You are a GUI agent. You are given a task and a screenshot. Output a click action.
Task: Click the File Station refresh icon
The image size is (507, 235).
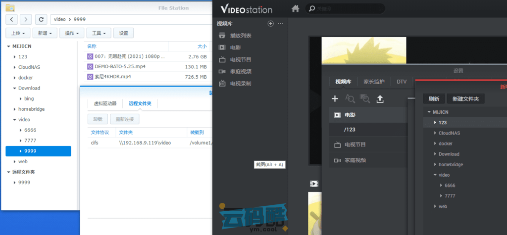41,19
